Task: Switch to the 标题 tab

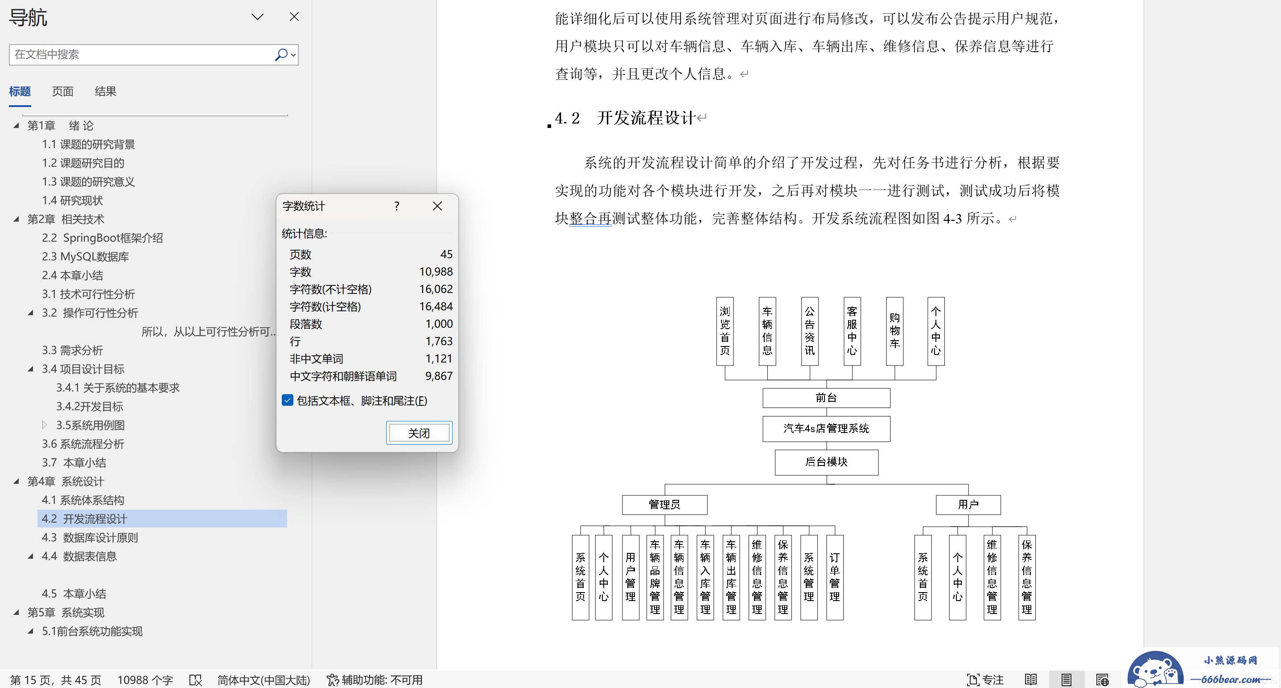Action: pyautogui.click(x=20, y=91)
